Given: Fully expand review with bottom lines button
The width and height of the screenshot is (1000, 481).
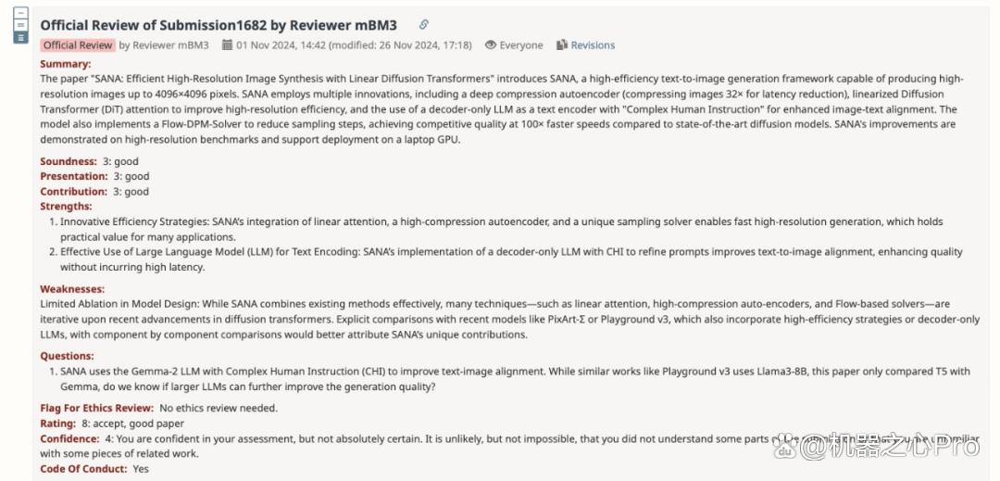Looking at the screenshot, I should [21, 38].
